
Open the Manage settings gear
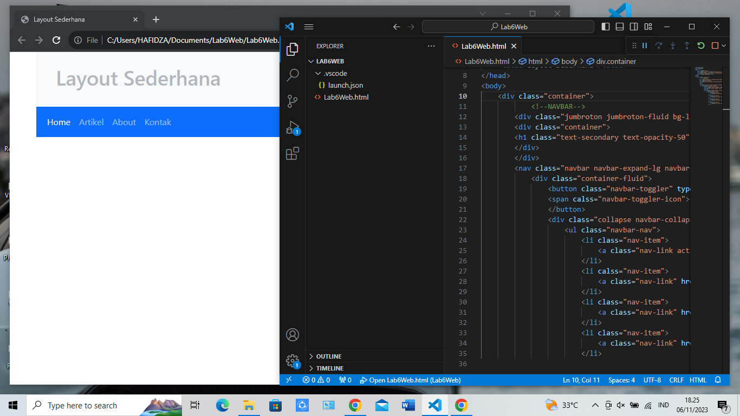coord(293,361)
